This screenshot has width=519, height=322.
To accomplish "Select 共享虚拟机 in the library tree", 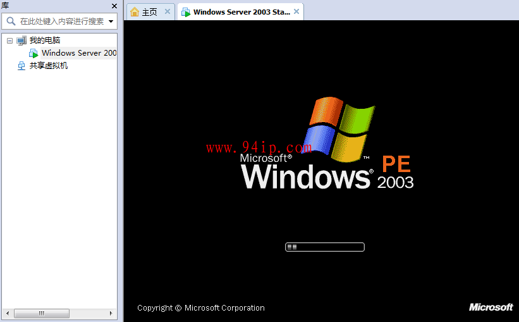I will click(x=48, y=66).
